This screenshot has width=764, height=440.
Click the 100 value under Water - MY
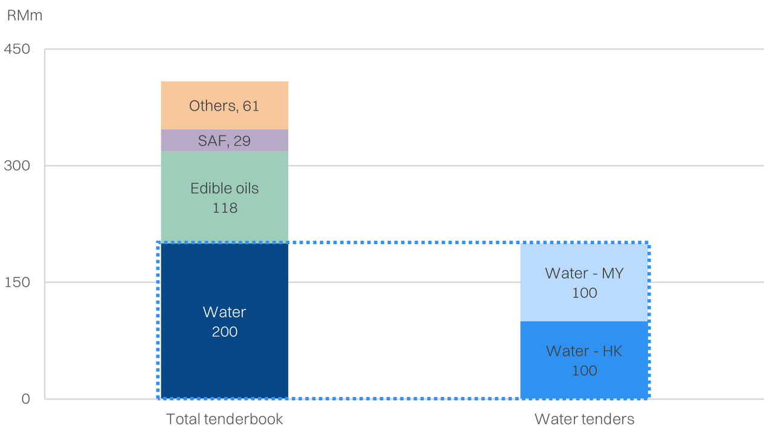click(584, 293)
